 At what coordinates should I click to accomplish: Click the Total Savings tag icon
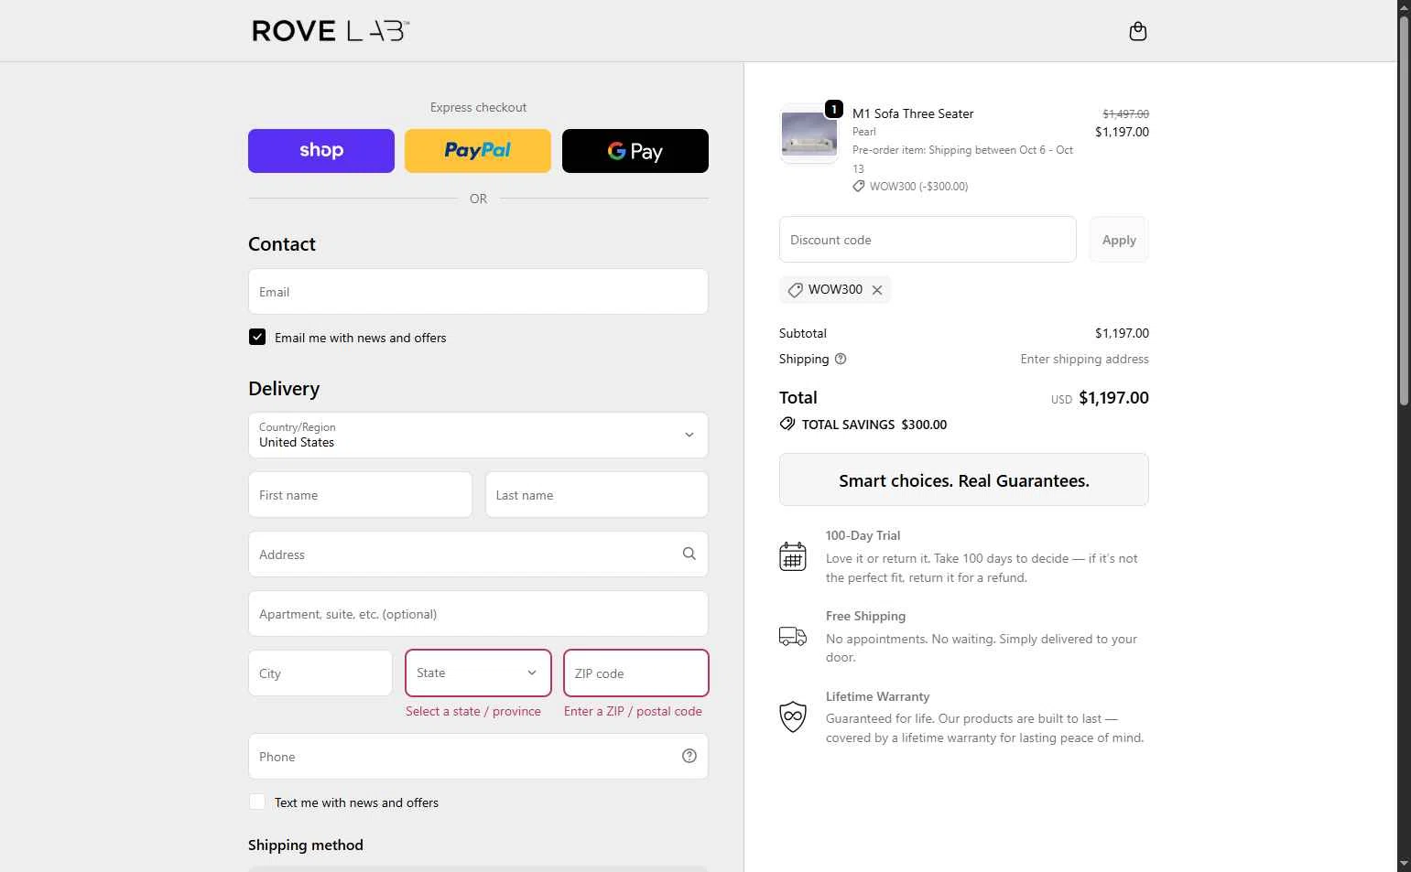click(787, 425)
